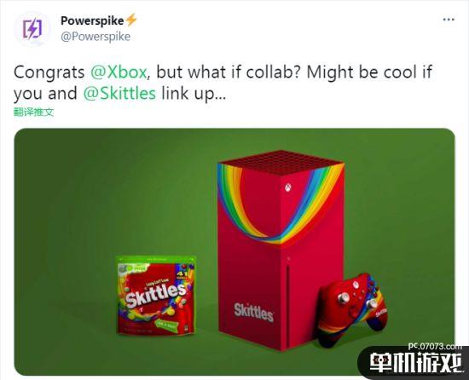469x380 pixels.
Task: Click the red Skittles Xbox controller
Action: 351,308
